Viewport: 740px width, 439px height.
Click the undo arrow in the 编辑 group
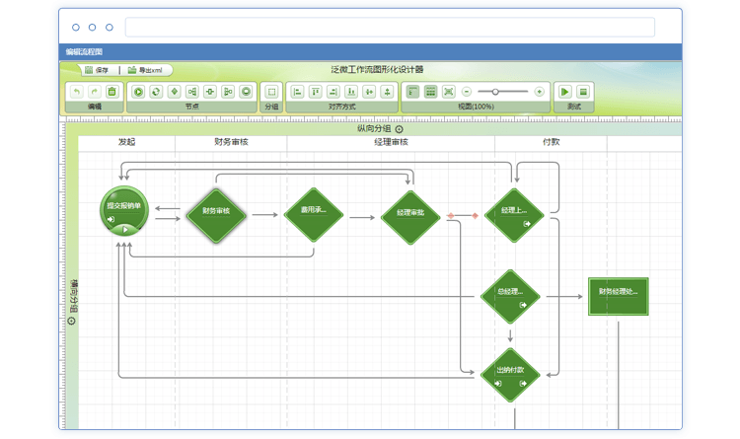[76, 92]
